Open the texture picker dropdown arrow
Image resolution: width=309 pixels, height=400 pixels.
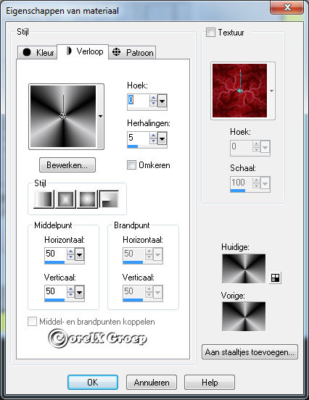272,91
